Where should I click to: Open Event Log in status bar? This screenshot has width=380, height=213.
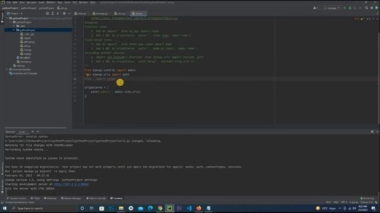[367, 198]
